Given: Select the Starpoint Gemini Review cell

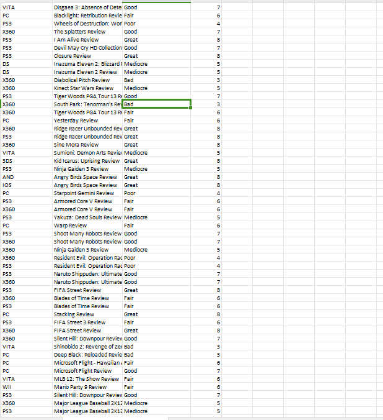Looking at the screenshot, I should pos(87,193).
